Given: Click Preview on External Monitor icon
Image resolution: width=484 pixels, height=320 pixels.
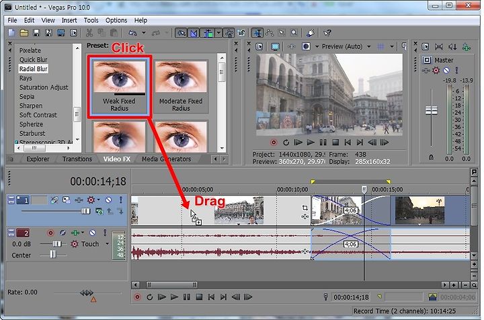Looking at the screenshot, I should pyautogui.click(x=275, y=46).
